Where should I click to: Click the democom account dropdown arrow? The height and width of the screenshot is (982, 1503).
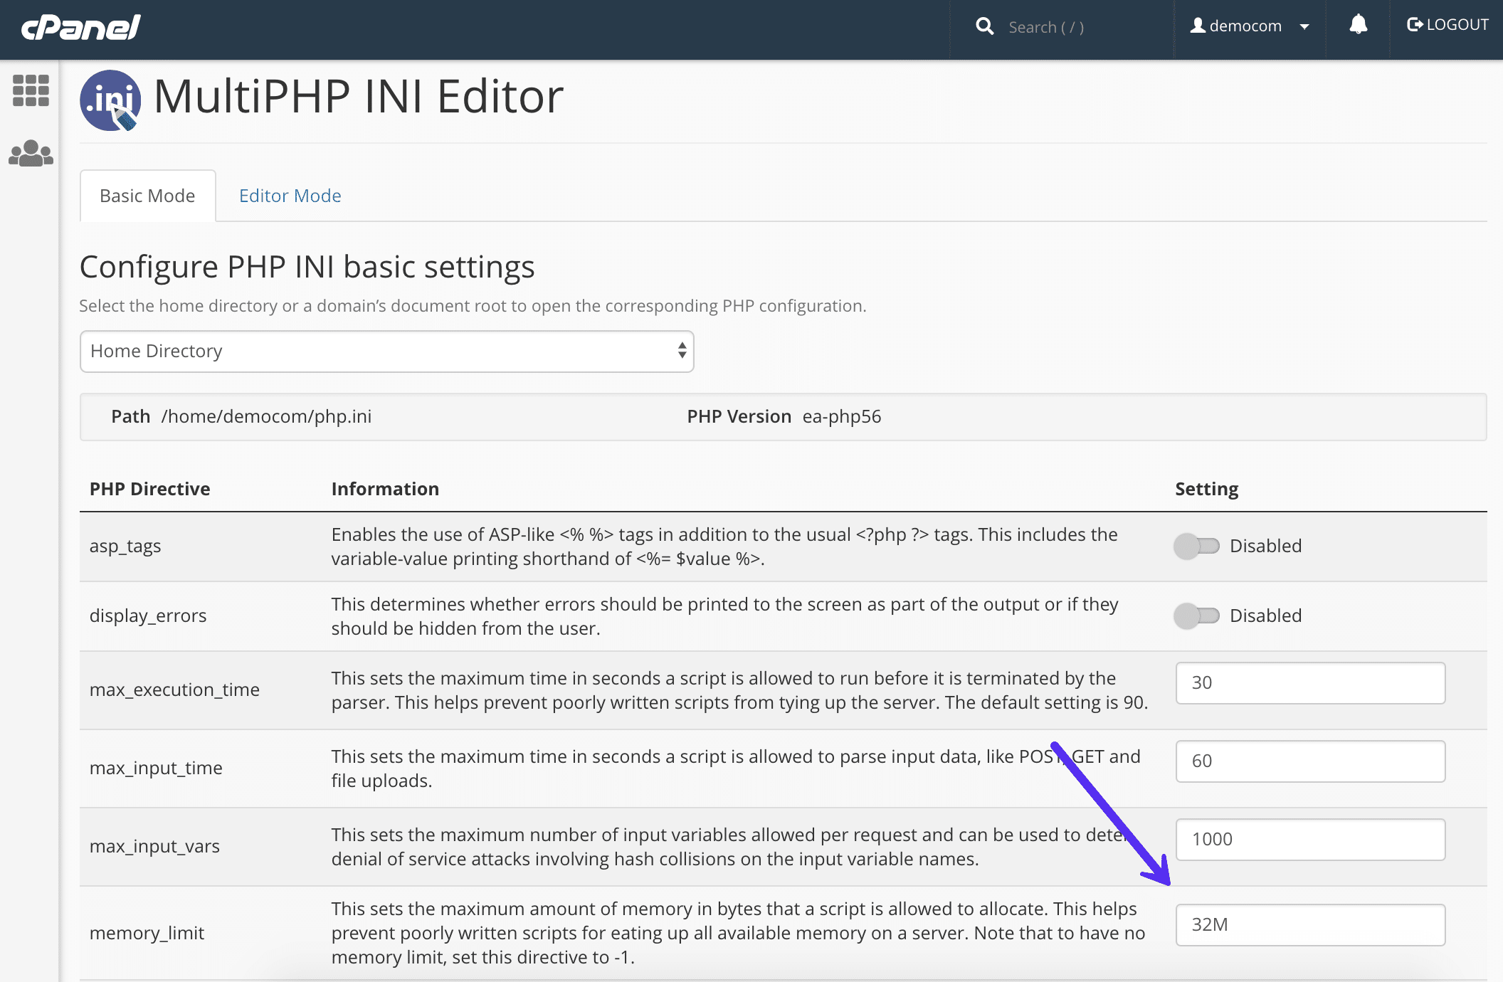coord(1306,28)
